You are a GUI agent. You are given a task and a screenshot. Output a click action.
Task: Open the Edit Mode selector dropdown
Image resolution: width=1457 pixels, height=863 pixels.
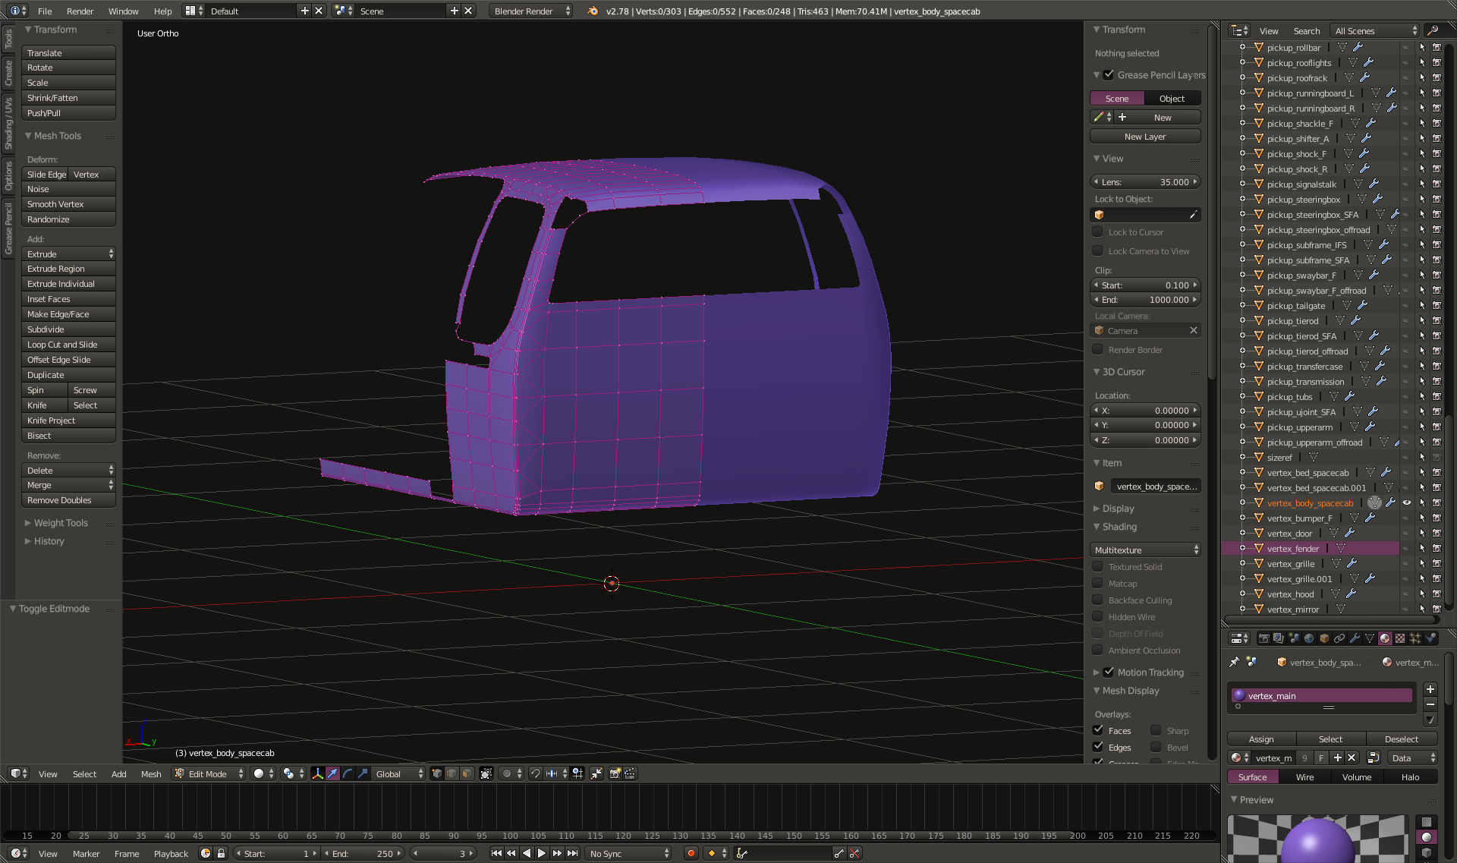[x=209, y=773]
